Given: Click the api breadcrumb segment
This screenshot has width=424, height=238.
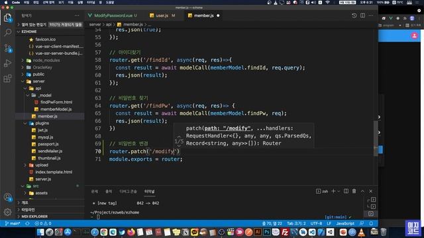Looking at the screenshot, I should [109, 24].
